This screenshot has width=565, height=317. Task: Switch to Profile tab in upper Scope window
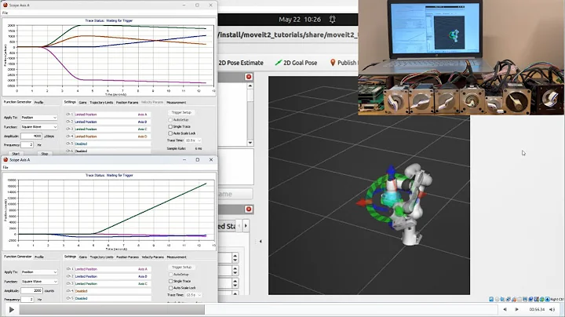(x=39, y=102)
